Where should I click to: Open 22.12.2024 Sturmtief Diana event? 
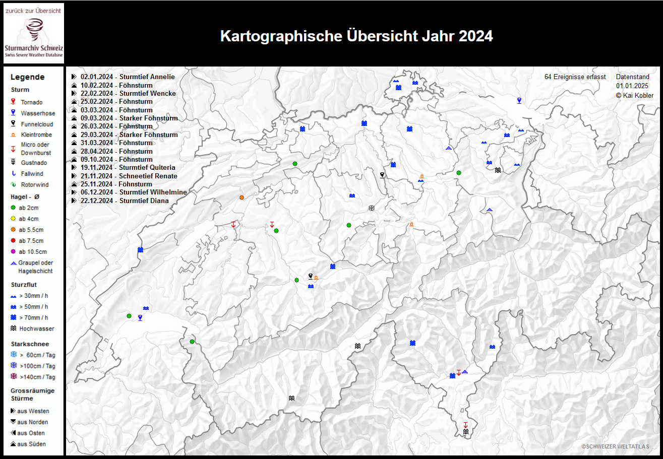click(125, 201)
